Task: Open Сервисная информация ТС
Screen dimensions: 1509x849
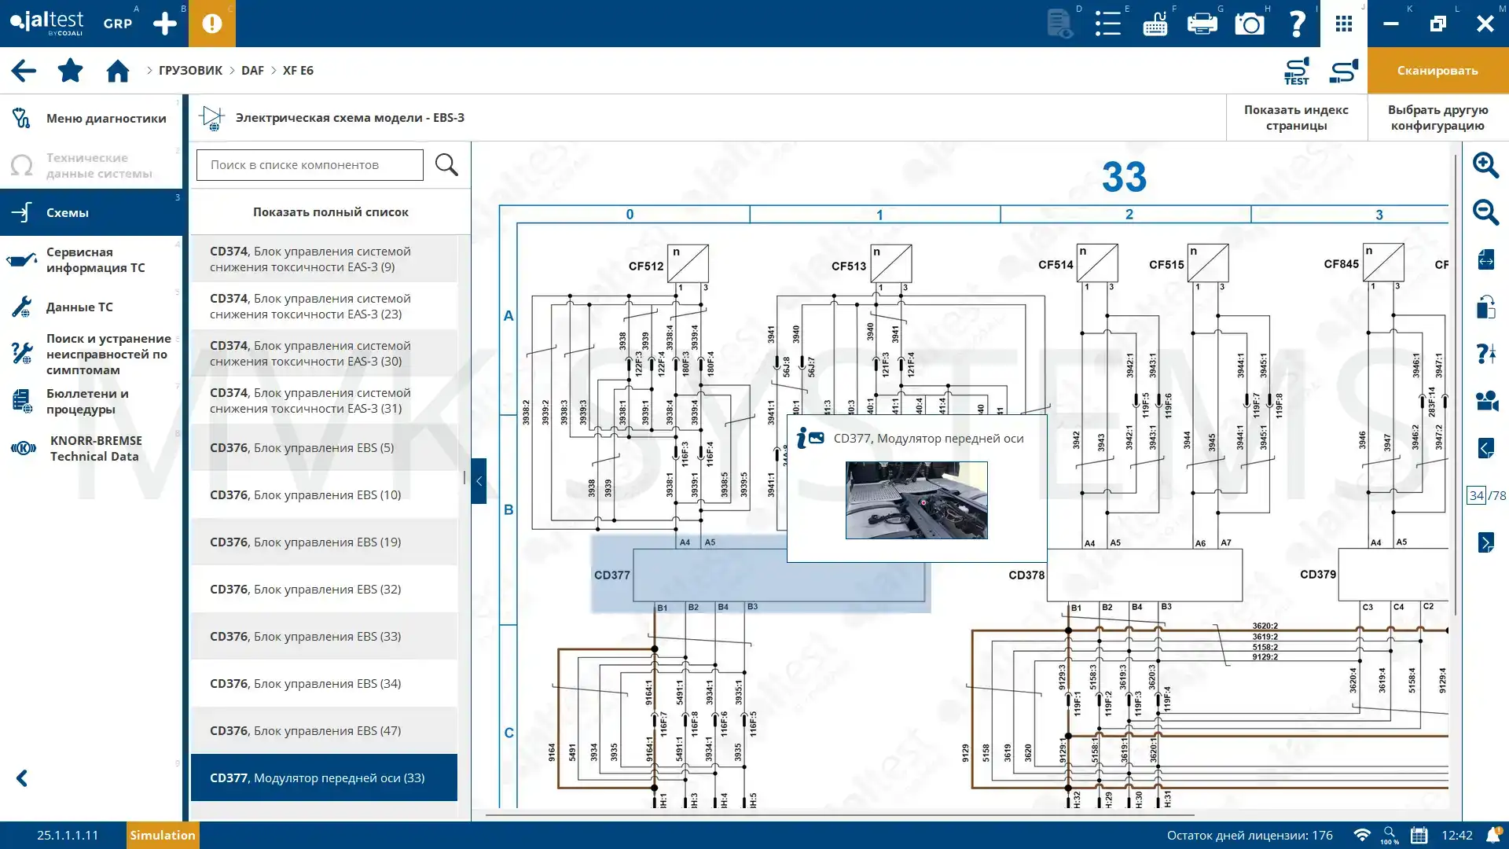Action: pyautogui.click(x=91, y=259)
